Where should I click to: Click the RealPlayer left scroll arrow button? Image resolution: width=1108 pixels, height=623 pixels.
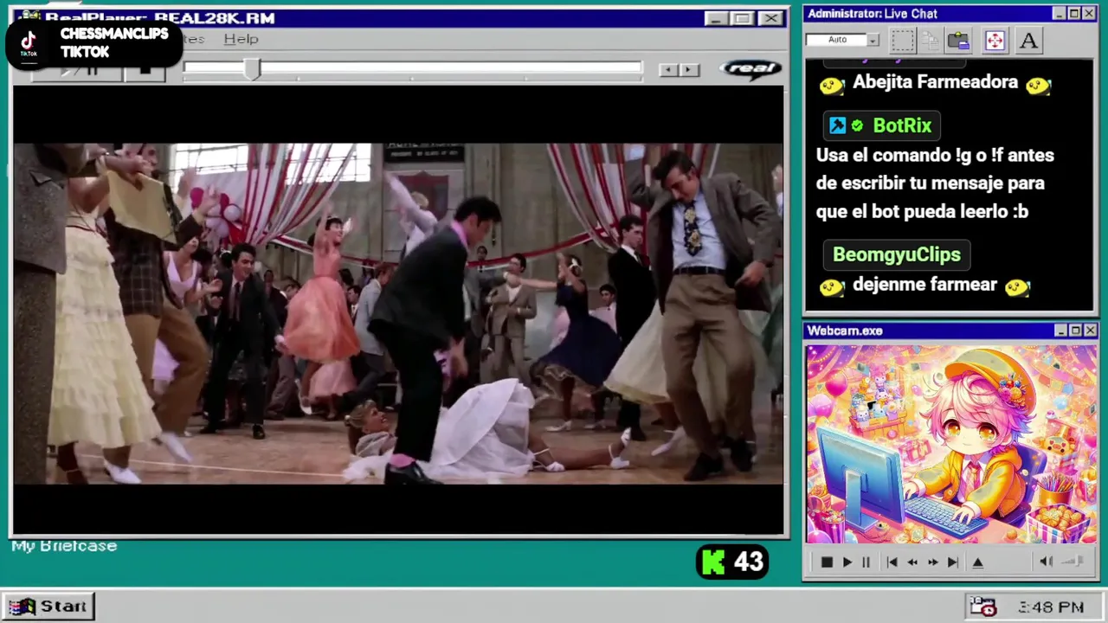click(x=668, y=70)
